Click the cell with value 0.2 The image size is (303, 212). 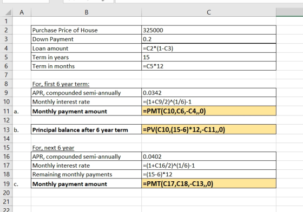pyautogui.click(x=209, y=39)
